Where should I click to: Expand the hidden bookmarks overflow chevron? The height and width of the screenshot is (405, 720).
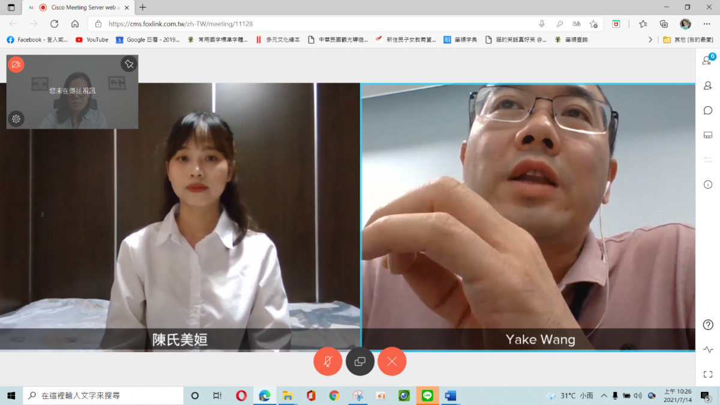point(650,40)
